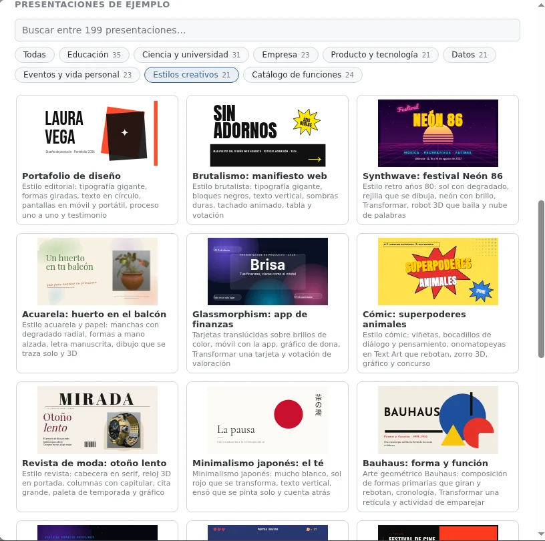Open the Superpoderes Animales comic thumbnail
The width and height of the screenshot is (545, 541).
pos(438,272)
